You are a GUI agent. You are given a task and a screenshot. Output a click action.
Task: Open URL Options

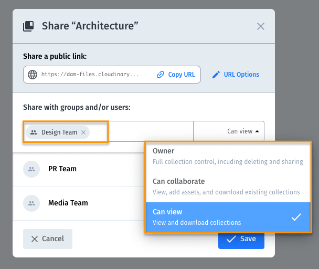coord(236,75)
